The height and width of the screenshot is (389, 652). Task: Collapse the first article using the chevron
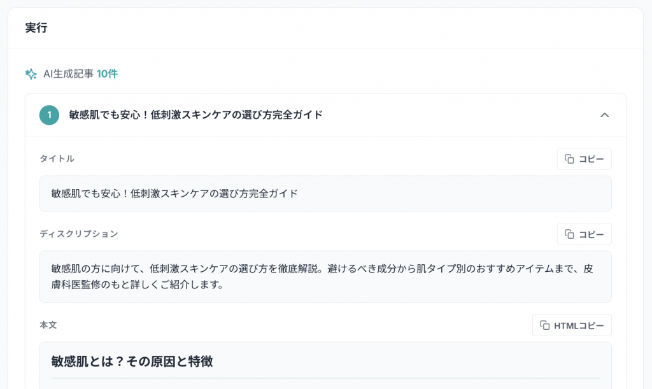point(605,115)
